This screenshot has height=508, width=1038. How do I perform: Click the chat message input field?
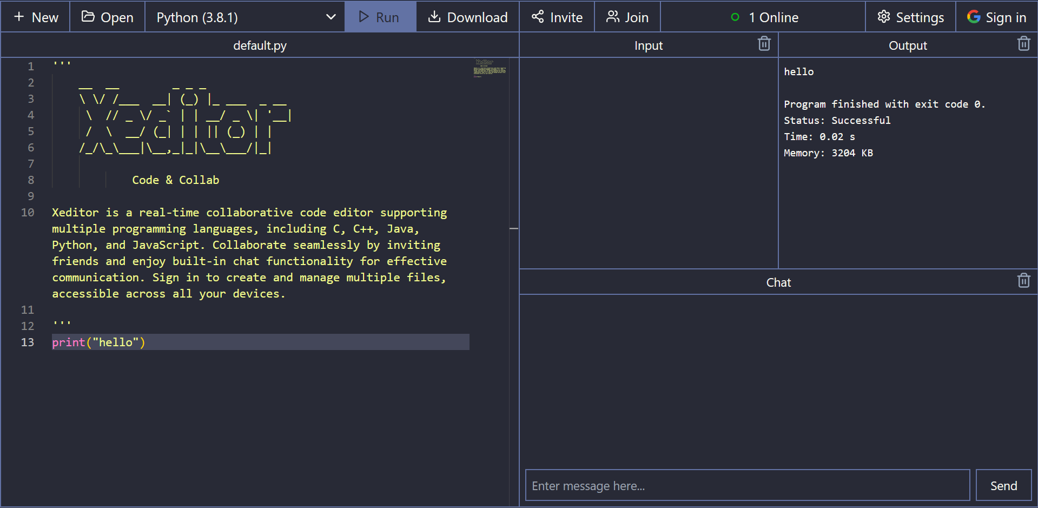(748, 485)
